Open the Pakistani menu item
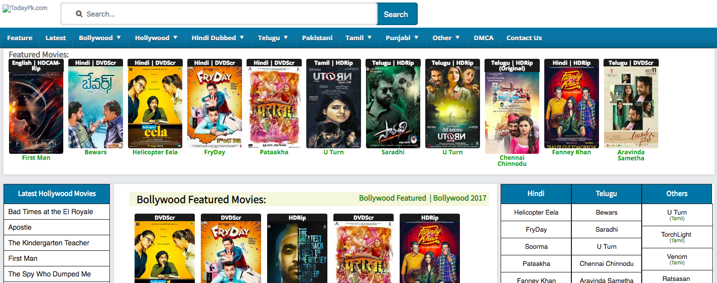 (x=317, y=38)
